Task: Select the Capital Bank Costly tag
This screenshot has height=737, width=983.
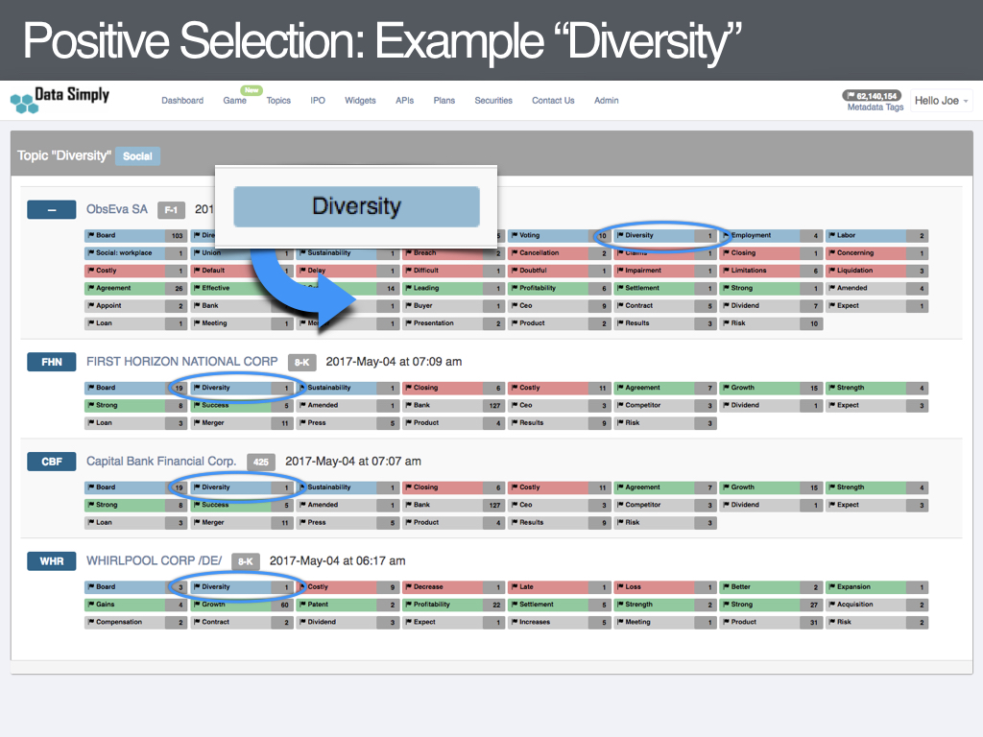Action: (559, 487)
